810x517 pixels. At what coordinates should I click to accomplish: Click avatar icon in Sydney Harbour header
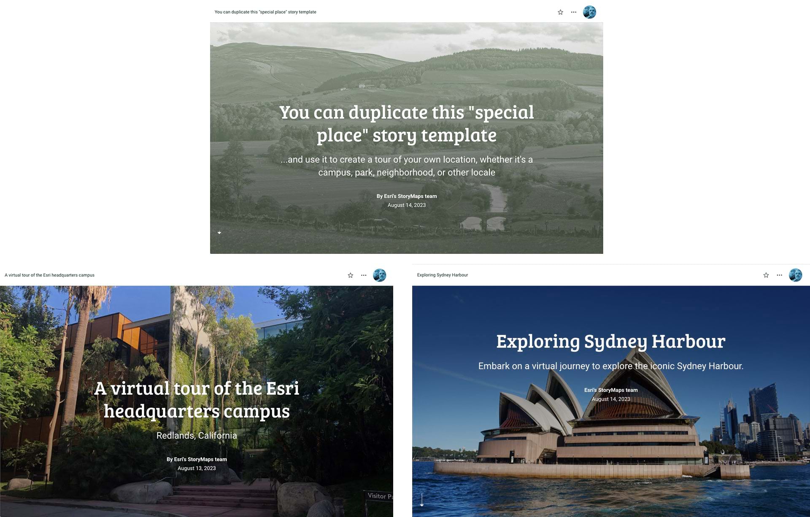(795, 275)
